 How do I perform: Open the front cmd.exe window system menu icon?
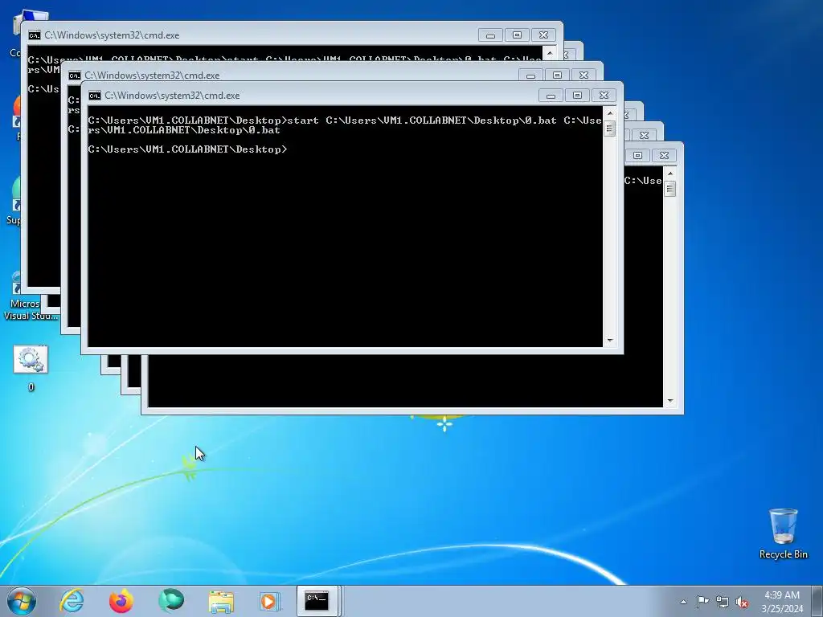click(95, 96)
